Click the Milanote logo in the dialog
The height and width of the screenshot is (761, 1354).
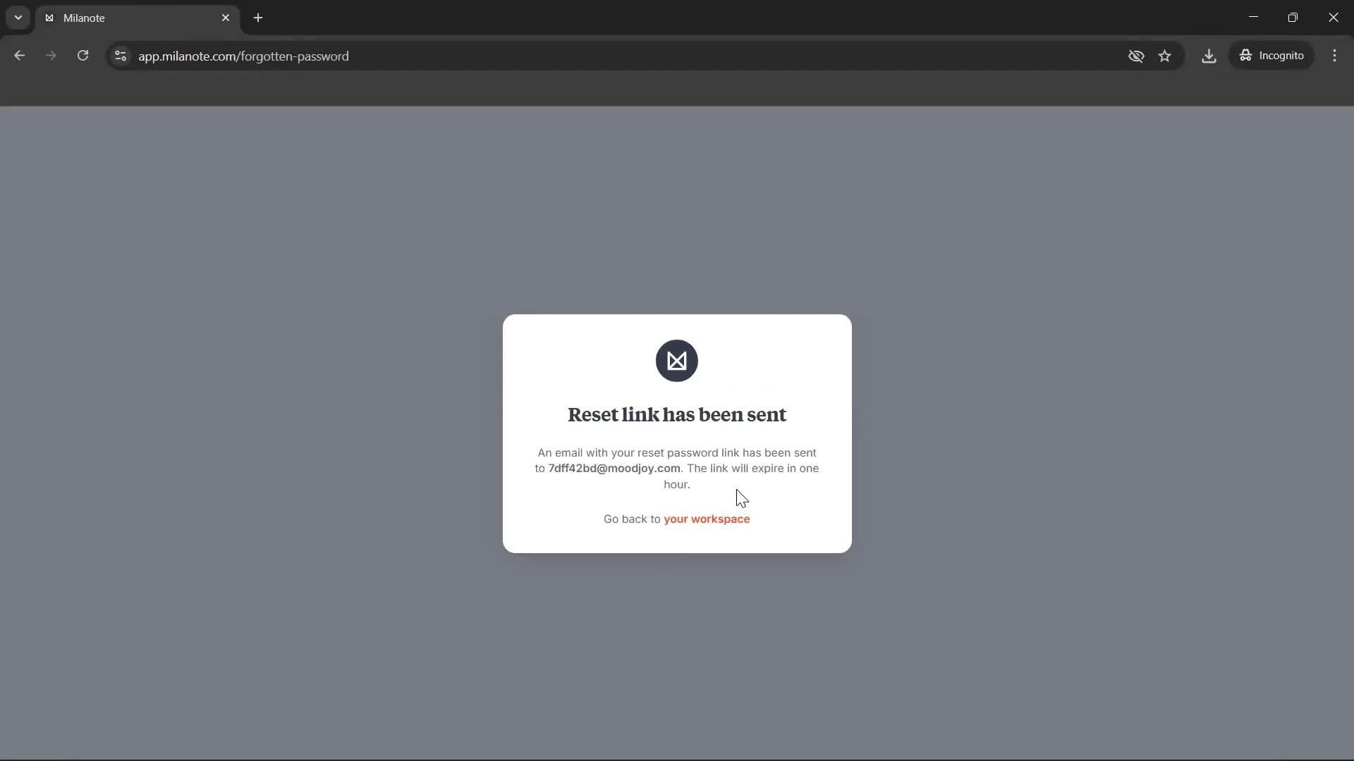coord(676,361)
